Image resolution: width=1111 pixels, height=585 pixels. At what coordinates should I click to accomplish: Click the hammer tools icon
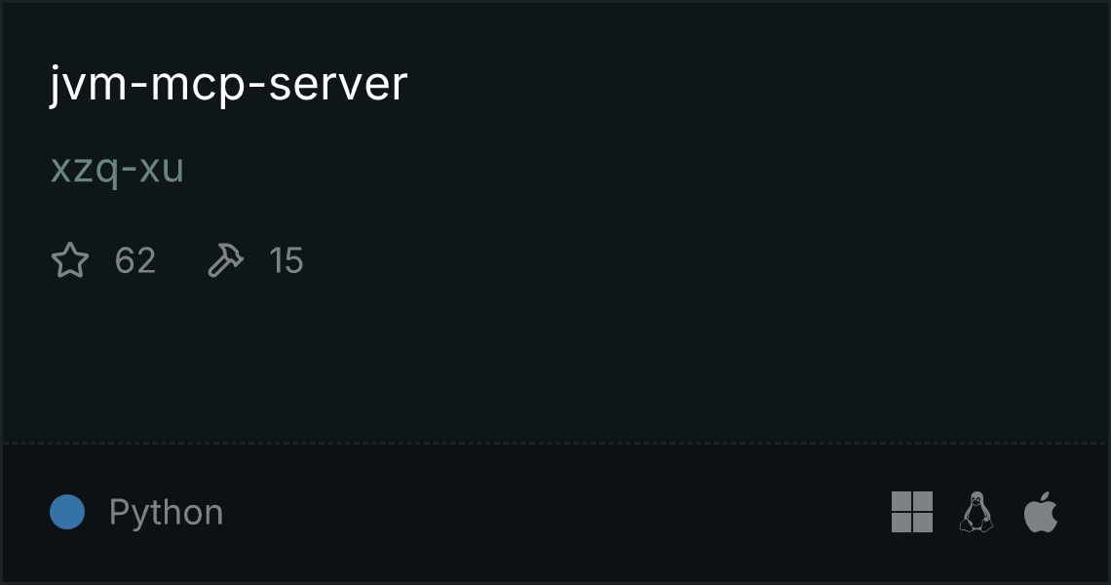pyautogui.click(x=225, y=259)
